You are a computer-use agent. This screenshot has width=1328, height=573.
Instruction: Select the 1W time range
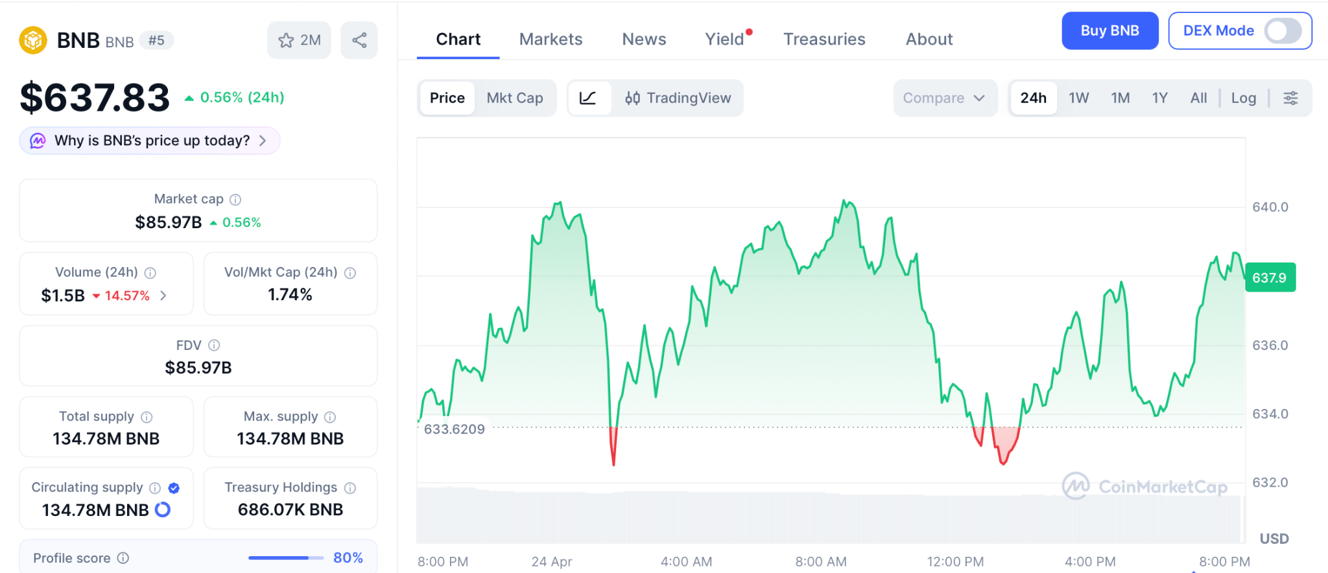(x=1078, y=98)
